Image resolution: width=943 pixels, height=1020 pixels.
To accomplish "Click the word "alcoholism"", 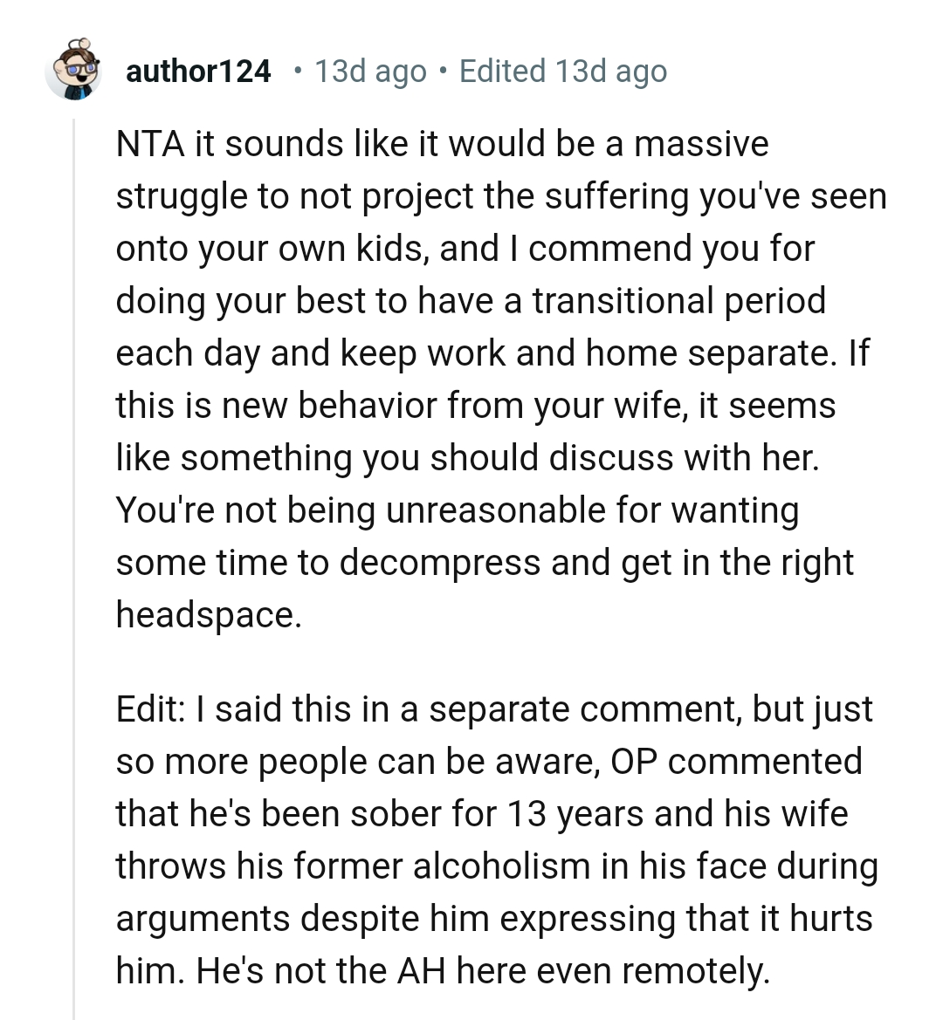I will pos(501,866).
